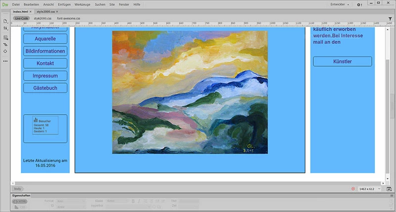Screen dimensions: 396x212
Task: Close the index.html tab
Action: [31, 11]
